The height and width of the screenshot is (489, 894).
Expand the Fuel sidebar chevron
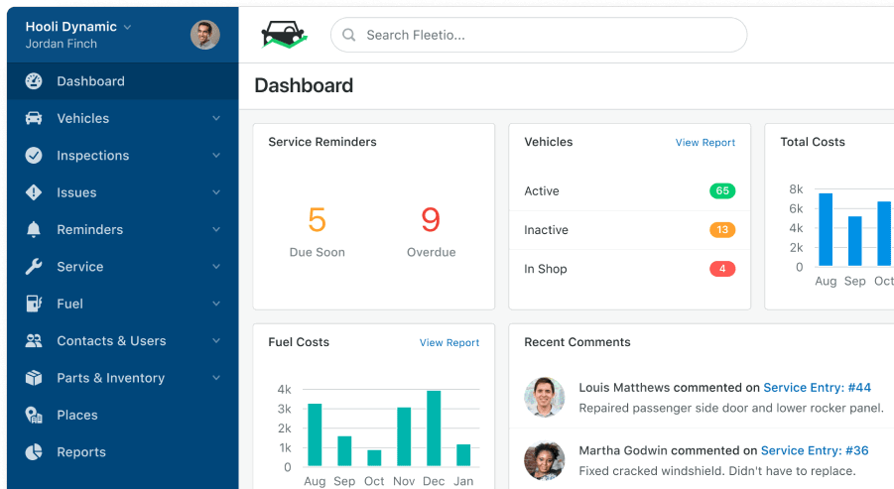[216, 304]
